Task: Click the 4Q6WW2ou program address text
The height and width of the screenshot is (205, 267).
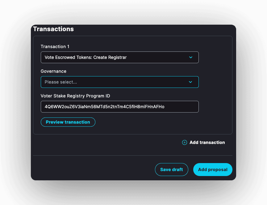Action: click(104, 107)
